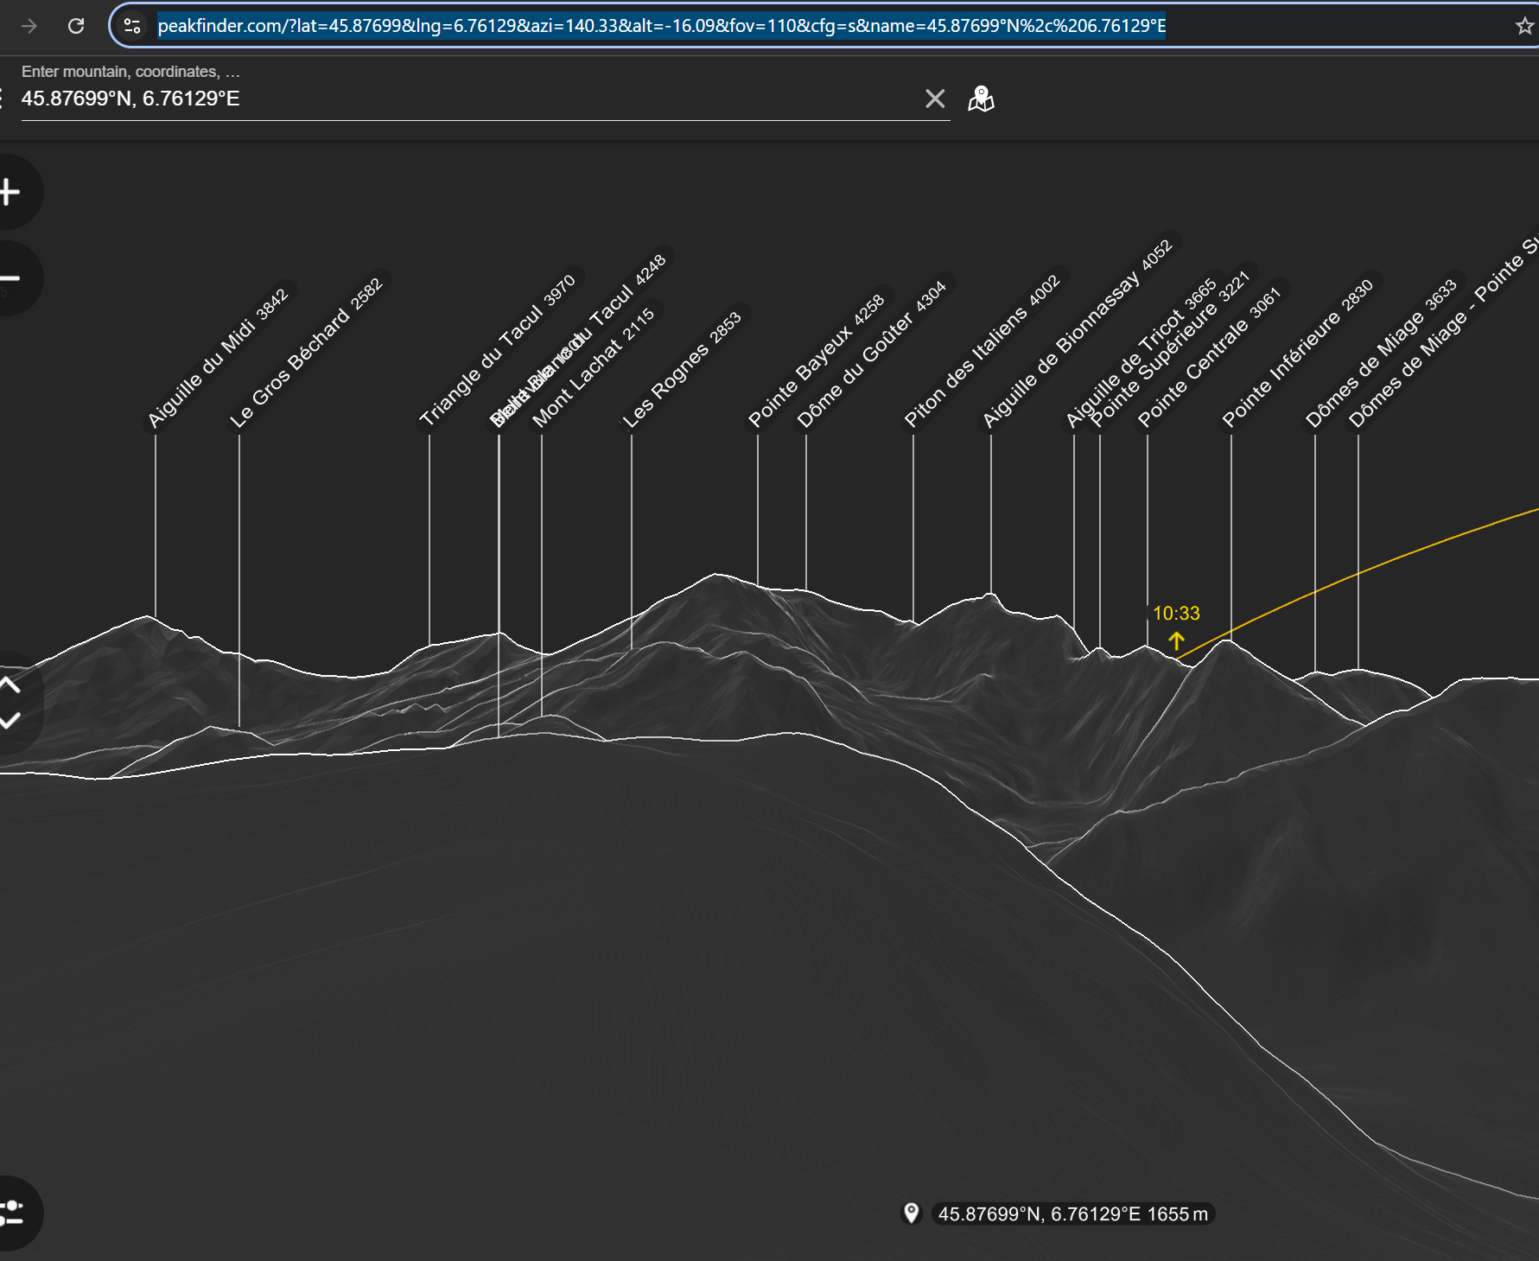
Task: Select the Dôme du Goûter 4304 label
Action: pos(871,354)
